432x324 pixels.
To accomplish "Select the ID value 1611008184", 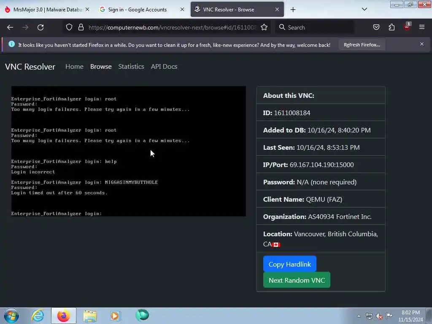I will pos(292,113).
